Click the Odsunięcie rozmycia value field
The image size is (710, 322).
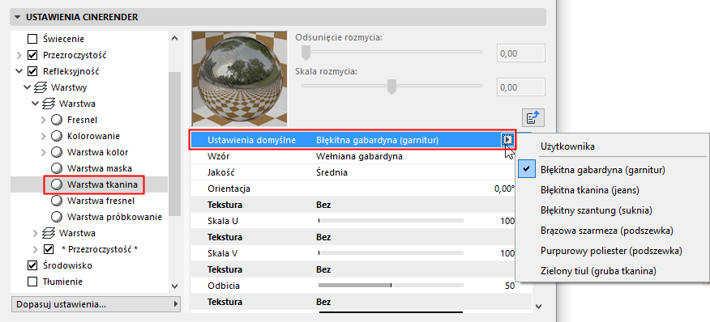(x=520, y=53)
